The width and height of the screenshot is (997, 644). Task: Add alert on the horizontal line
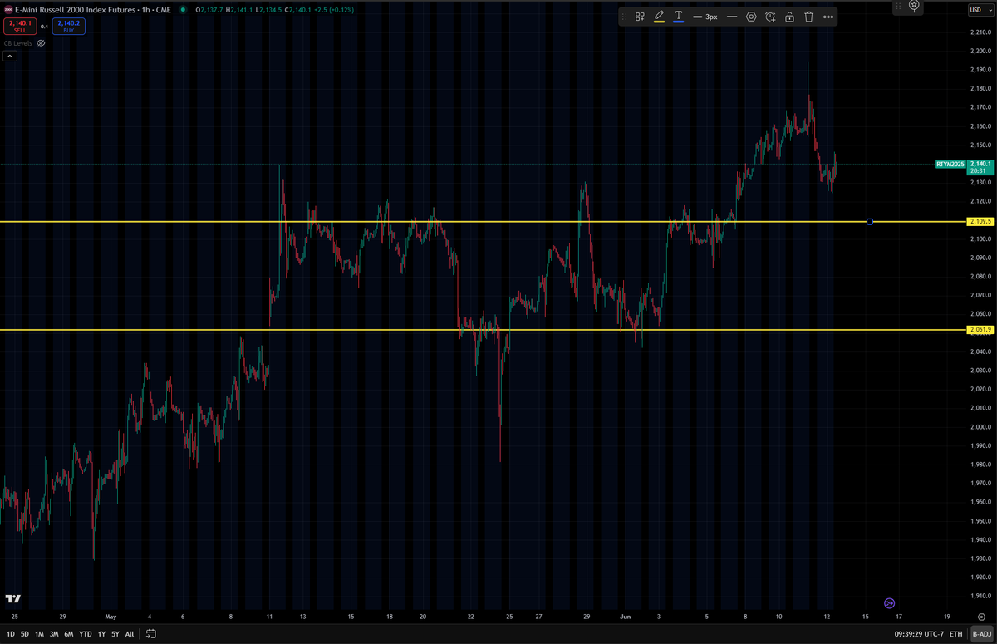tap(770, 17)
